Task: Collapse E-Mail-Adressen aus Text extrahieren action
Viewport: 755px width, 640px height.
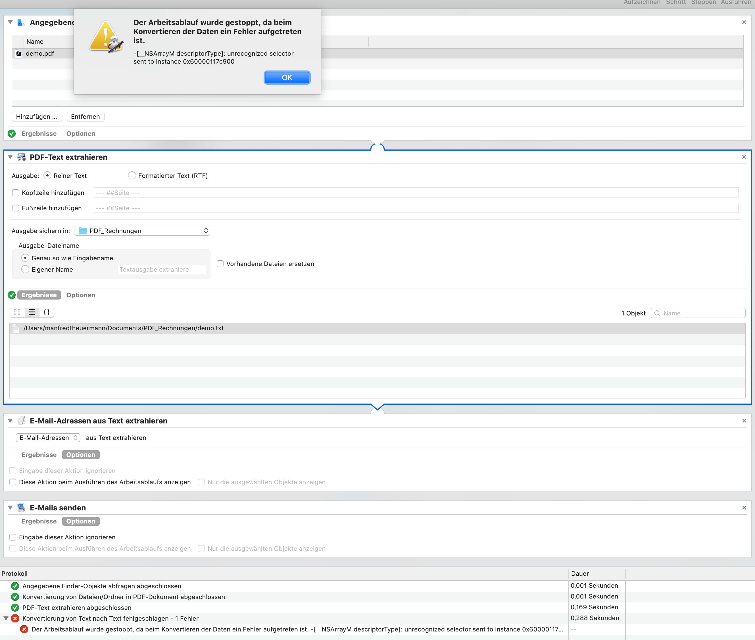Action: click(10, 421)
